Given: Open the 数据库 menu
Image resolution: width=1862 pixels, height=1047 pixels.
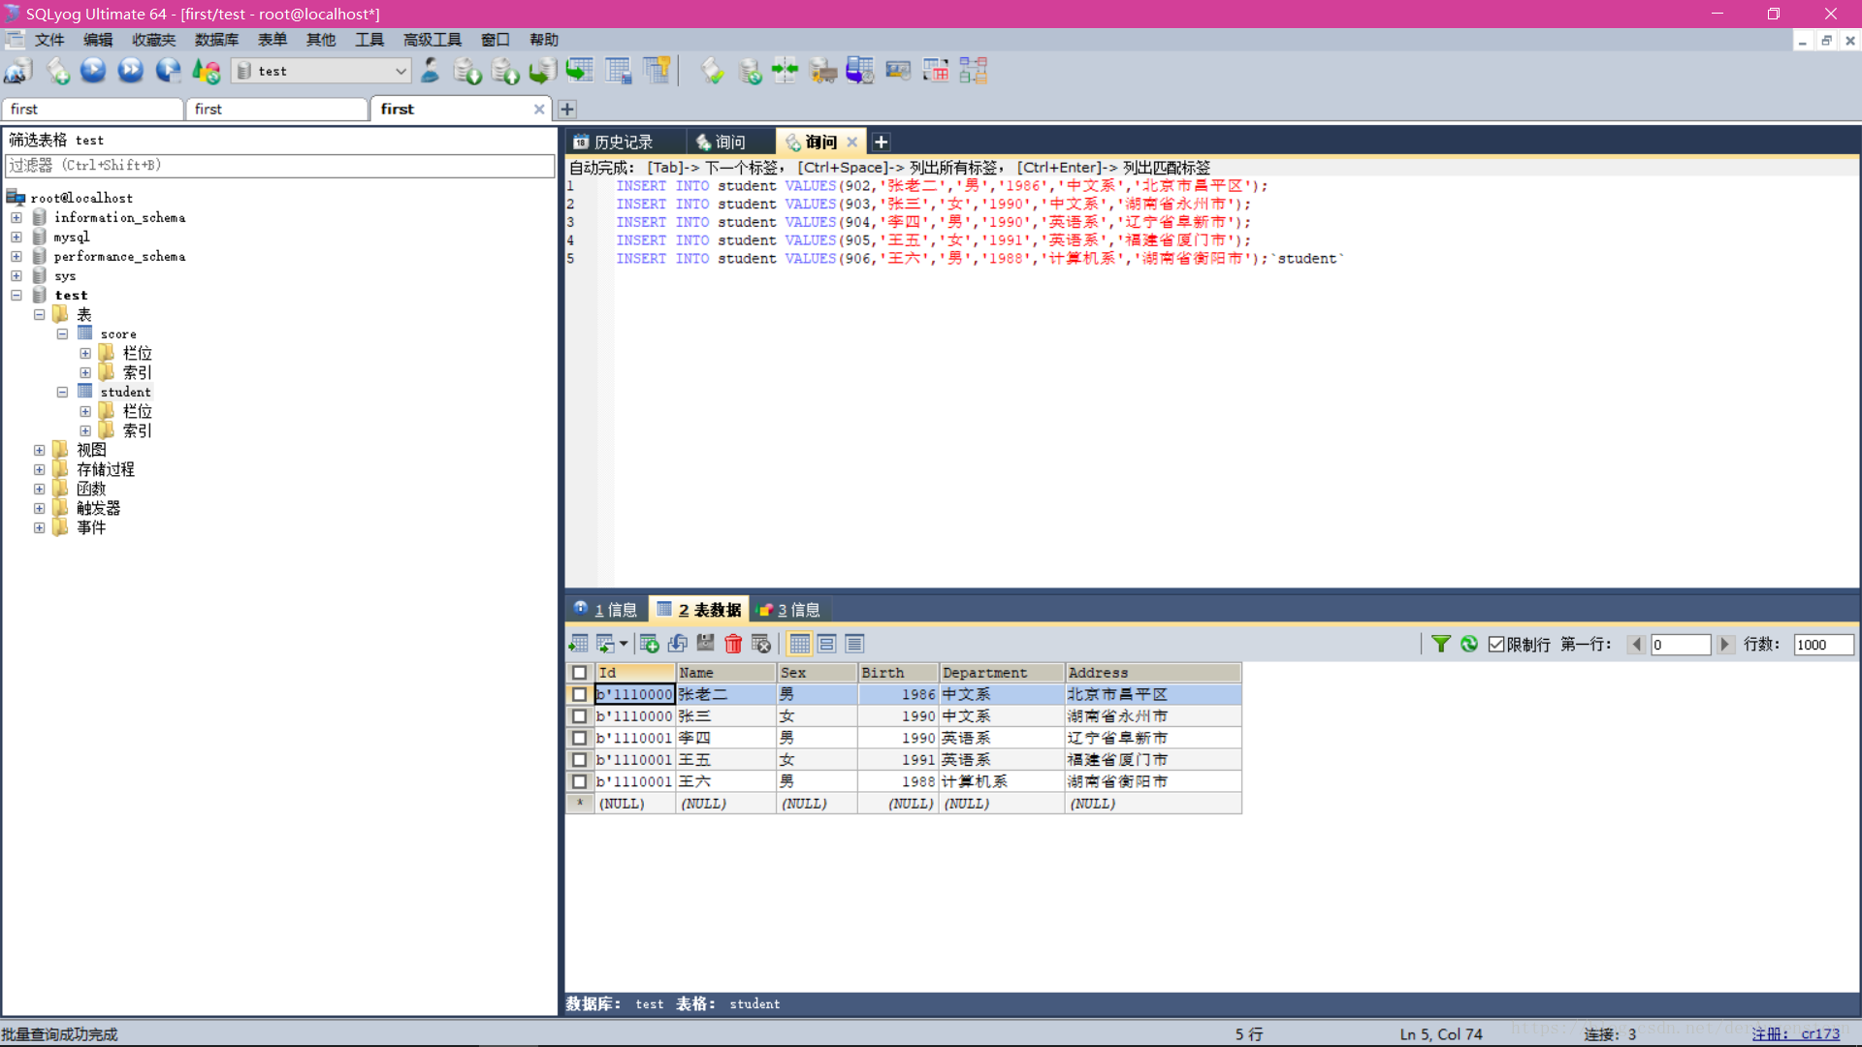Looking at the screenshot, I should (216, 40).
